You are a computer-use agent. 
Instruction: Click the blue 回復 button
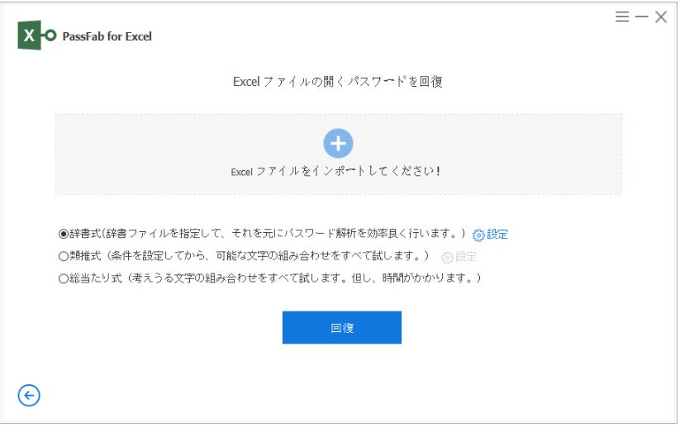click(x=342, y=327)
